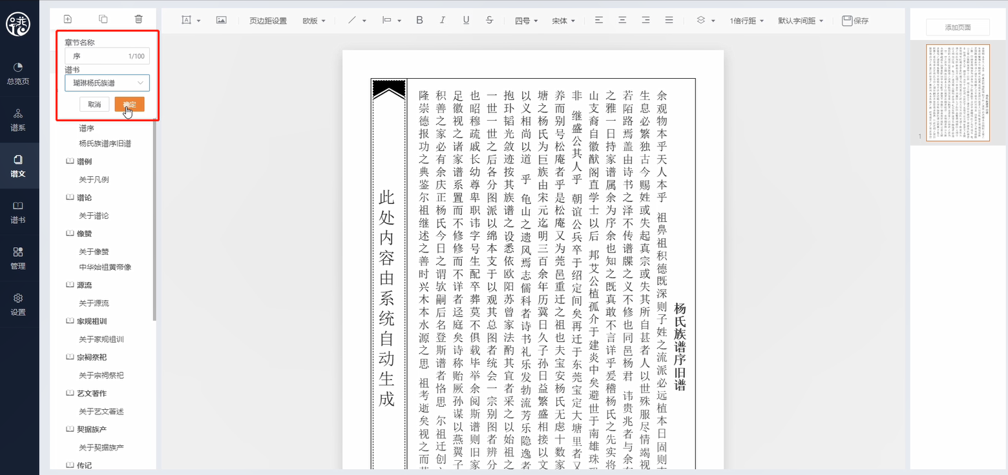This screenshot has height=475, width=1008.
Task: Align text right
Action: pos(646,21)
